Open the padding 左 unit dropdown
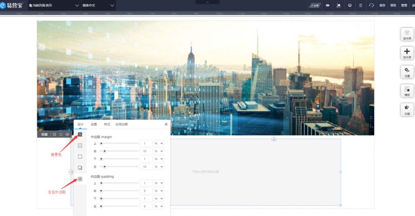The width and height of the screenshot is (415, 216). pos(159,206)
